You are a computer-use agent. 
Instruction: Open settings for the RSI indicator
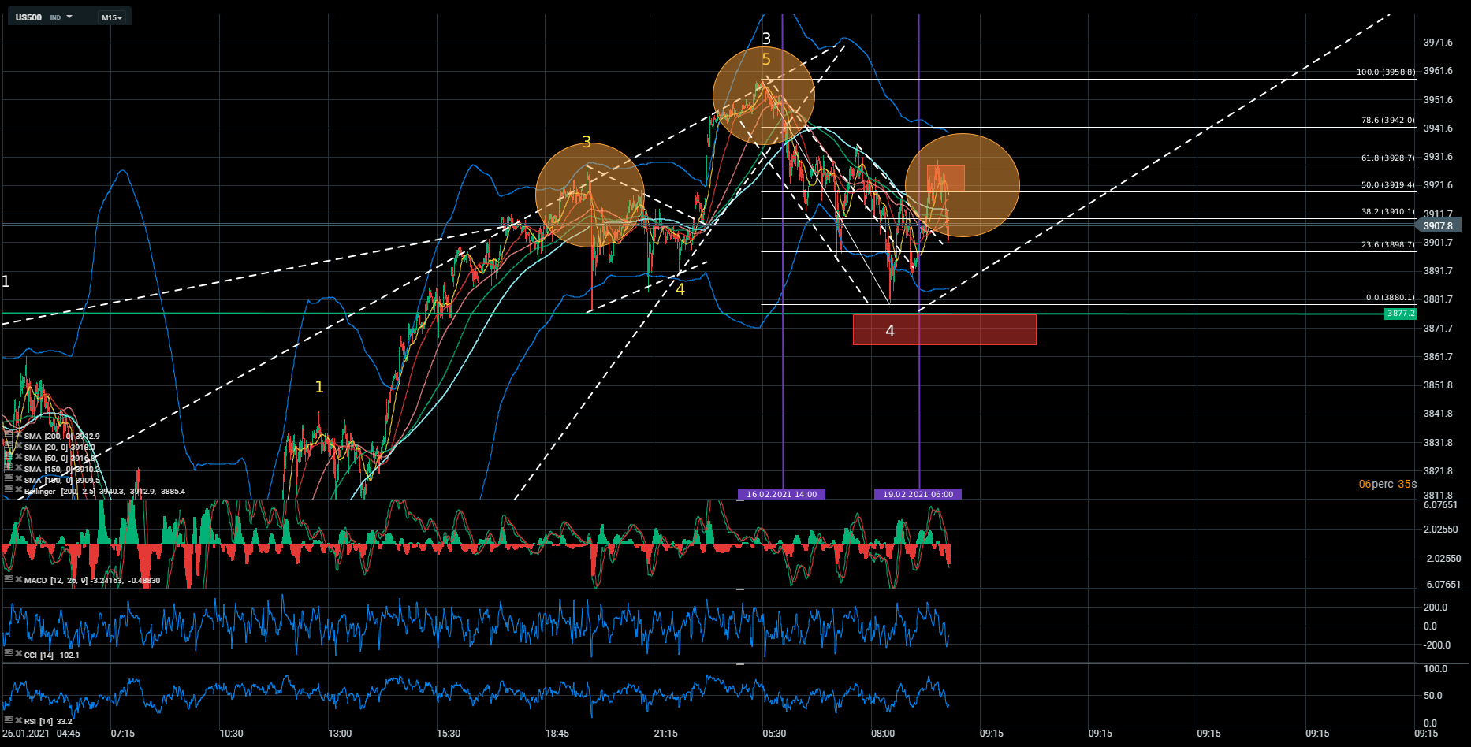coord(9,720)
